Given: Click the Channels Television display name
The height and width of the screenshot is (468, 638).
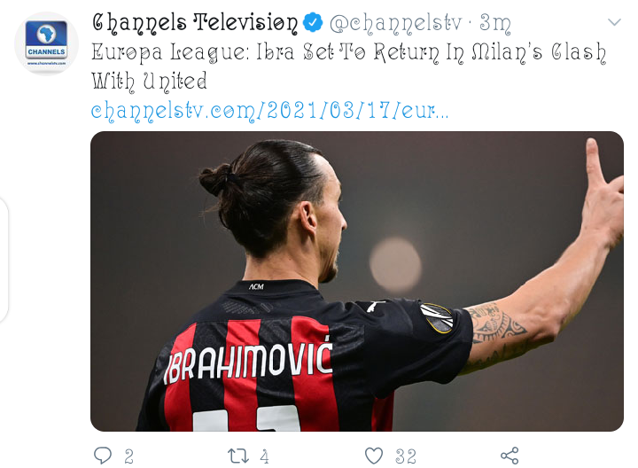Looking at the screenshot, I should click(195, 23).
